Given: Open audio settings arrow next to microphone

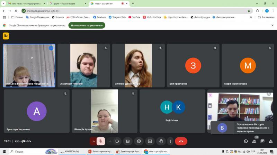Looking at the screenshot, I should click(93, 141).
